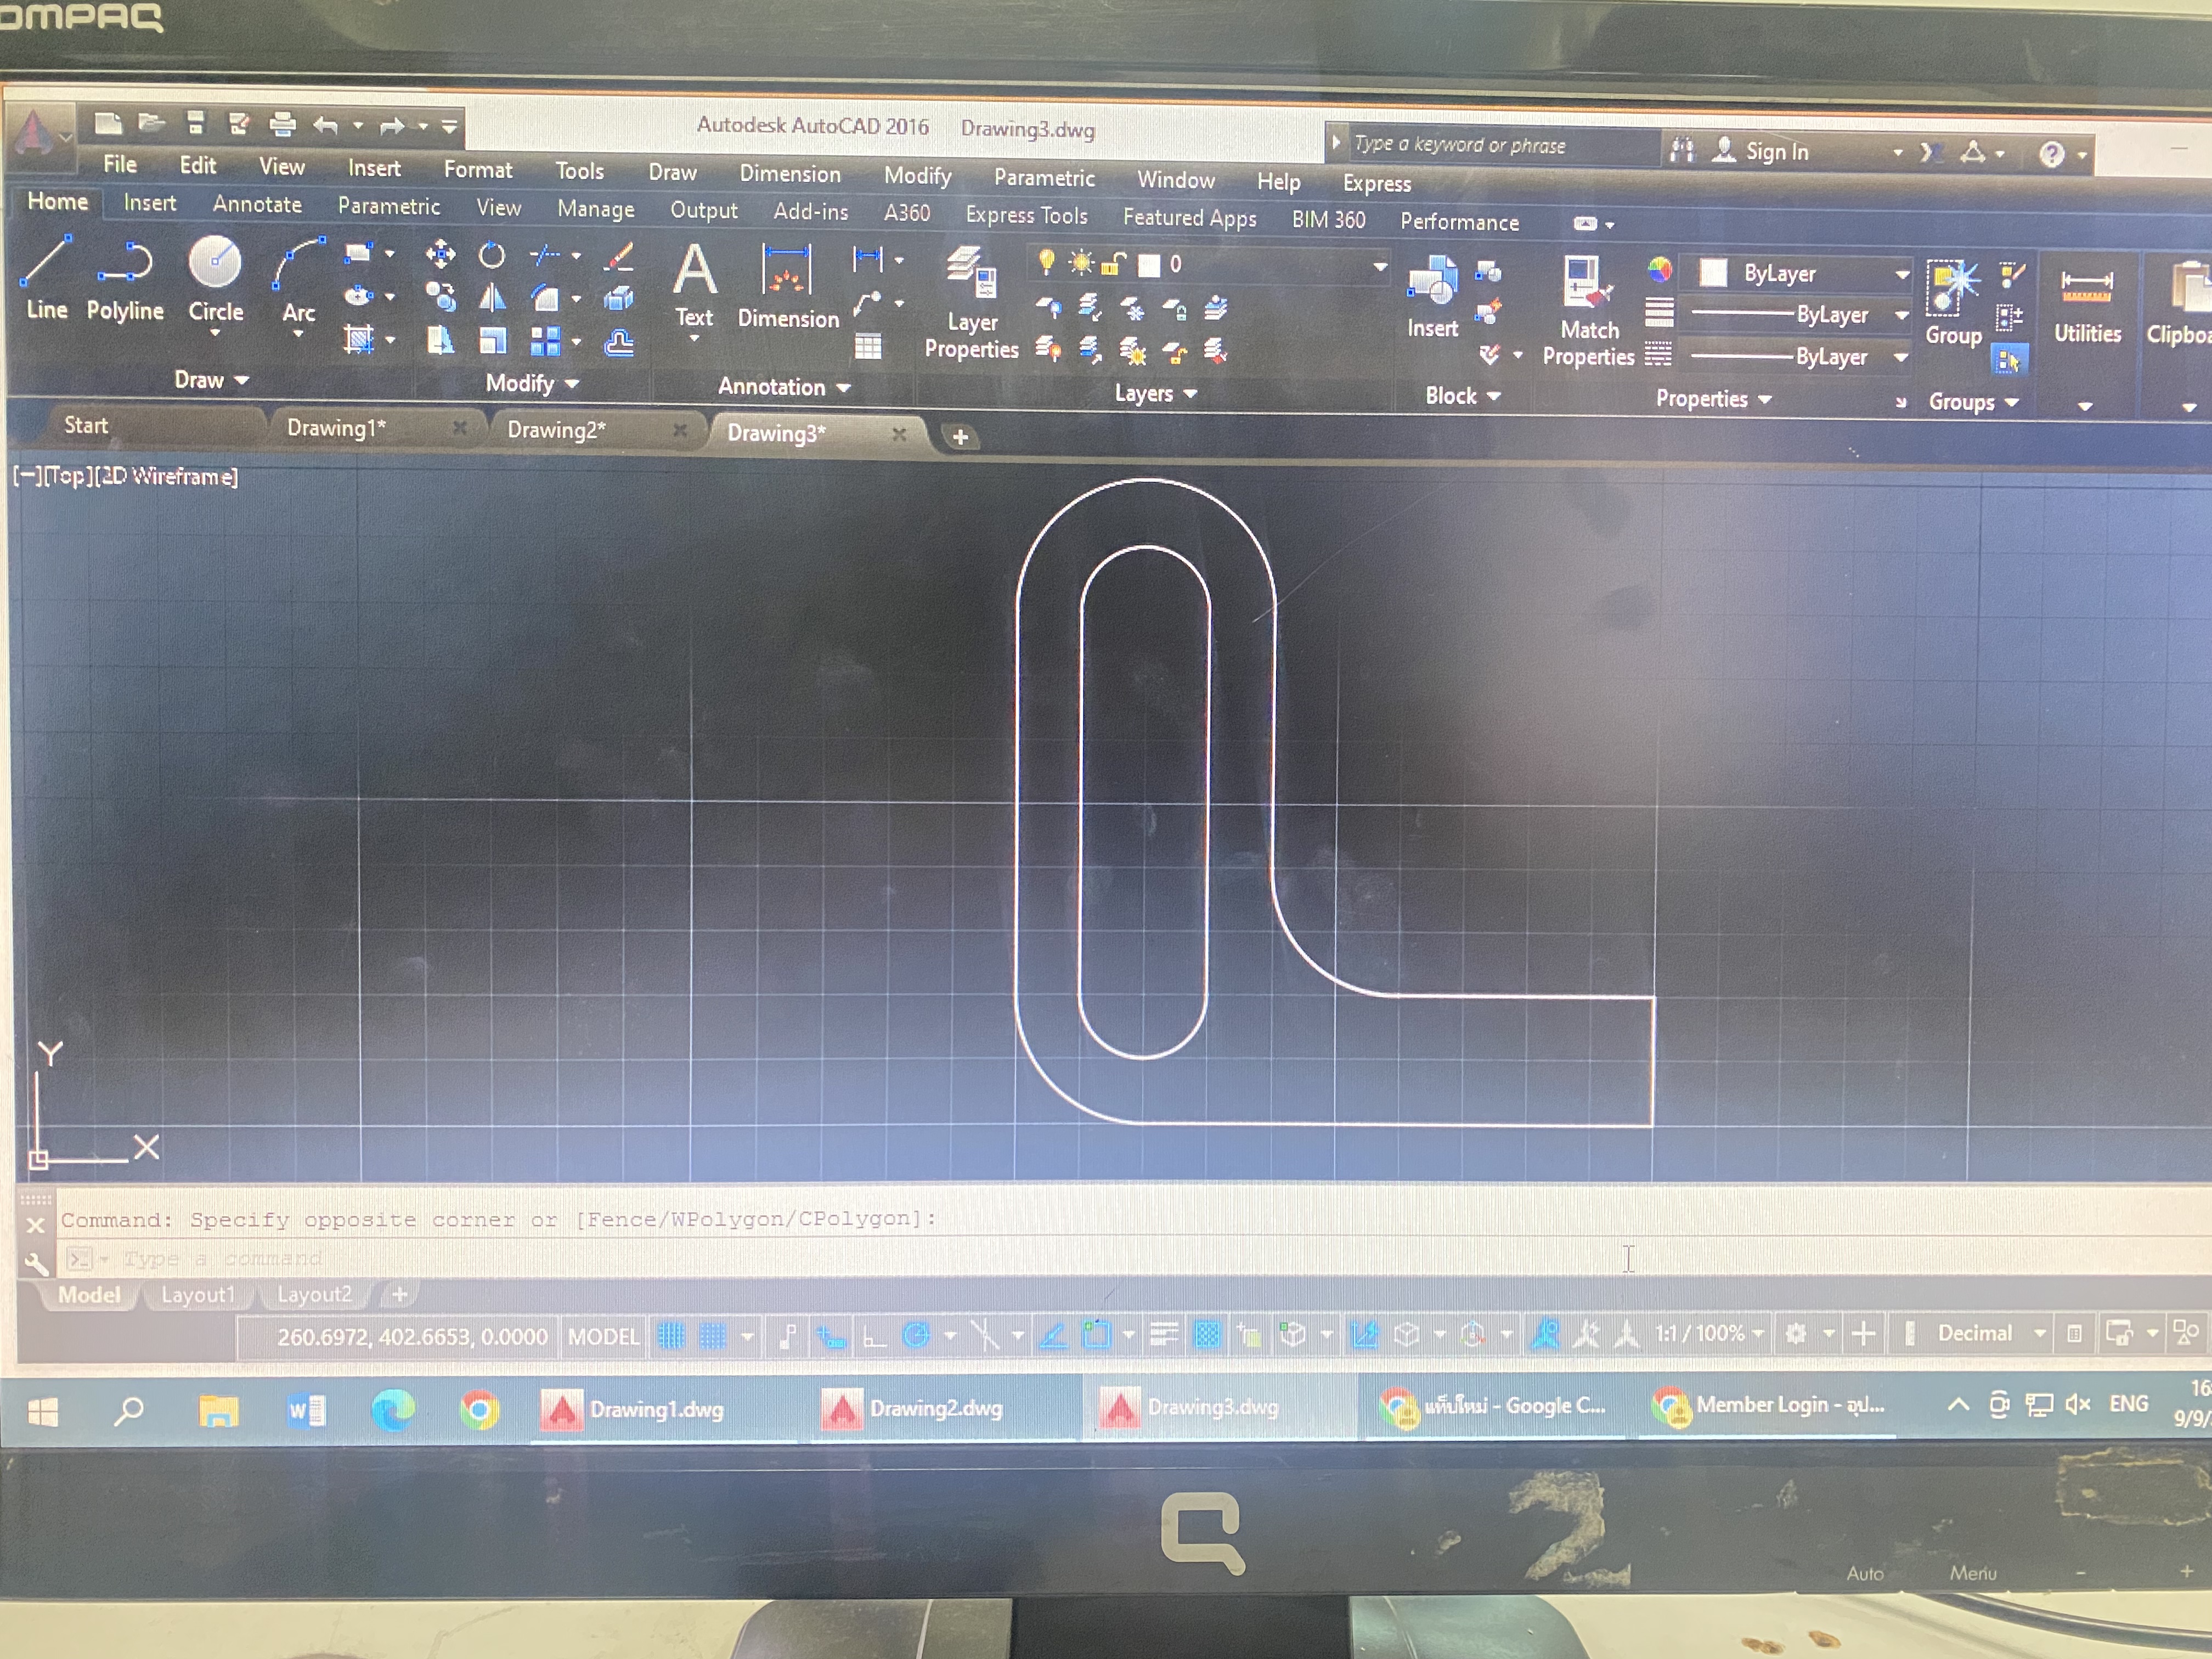The height and width of the screenshot is (1659, 2212).
Task: Select the Explode tool
Action: coord(619,299)
